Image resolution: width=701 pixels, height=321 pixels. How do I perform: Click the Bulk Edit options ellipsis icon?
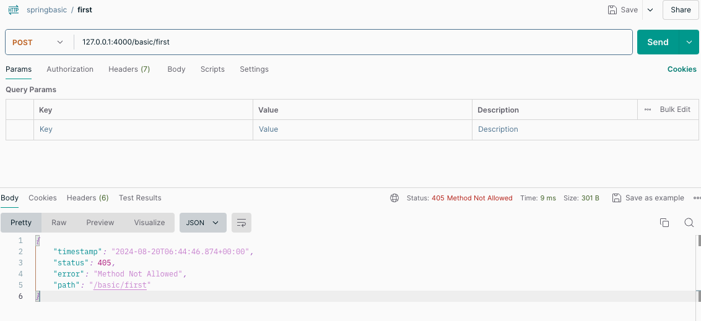648,109
